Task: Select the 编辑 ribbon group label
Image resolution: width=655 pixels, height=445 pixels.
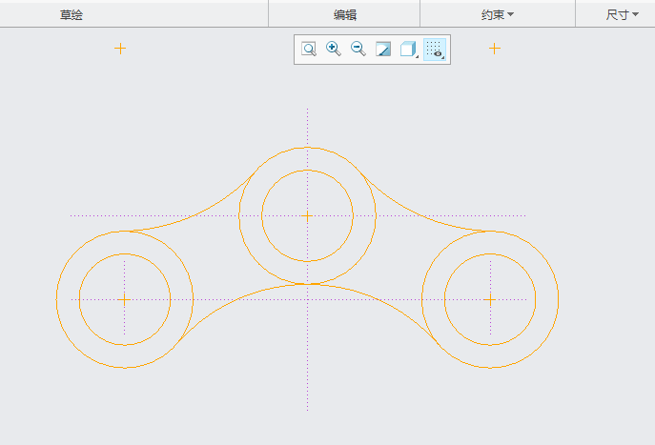Action: pyautogui.click(x=344, y=14)
